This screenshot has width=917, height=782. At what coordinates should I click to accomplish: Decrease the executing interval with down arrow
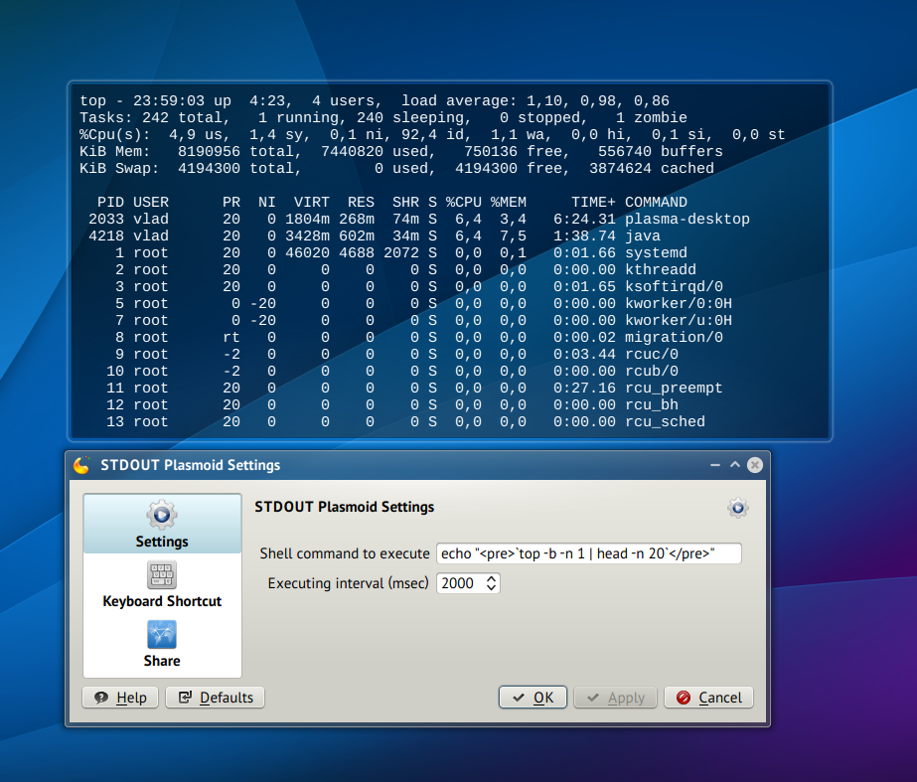pos(491,588)
